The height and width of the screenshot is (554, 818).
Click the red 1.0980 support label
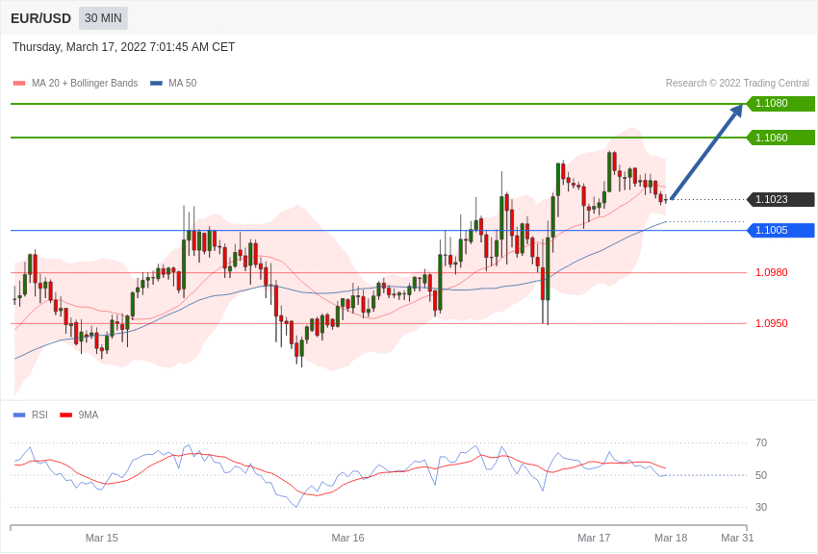(772, 272)
